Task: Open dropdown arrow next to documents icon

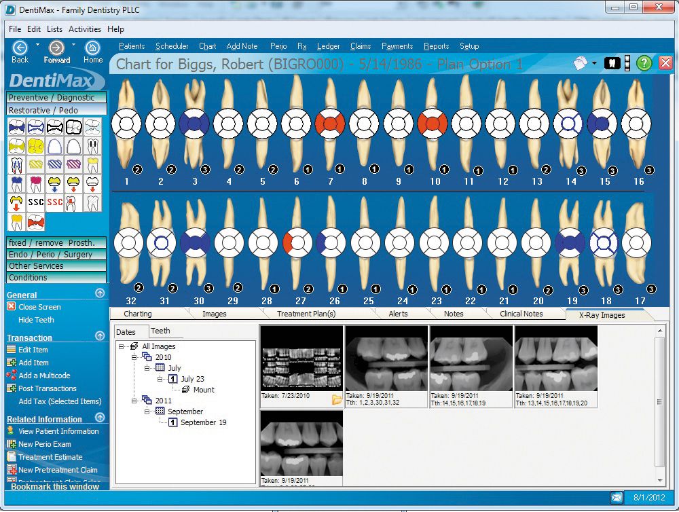Action: coord(594,63)
